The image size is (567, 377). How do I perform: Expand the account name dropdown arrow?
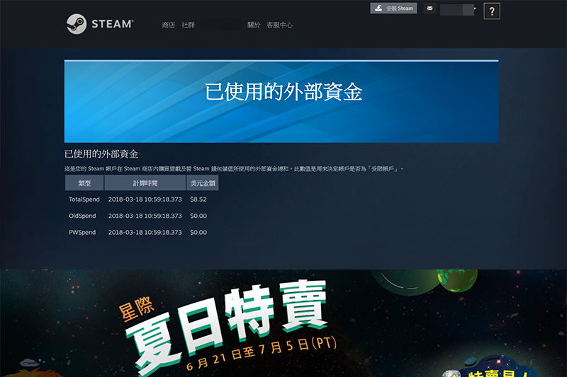(x=475, y=8)
